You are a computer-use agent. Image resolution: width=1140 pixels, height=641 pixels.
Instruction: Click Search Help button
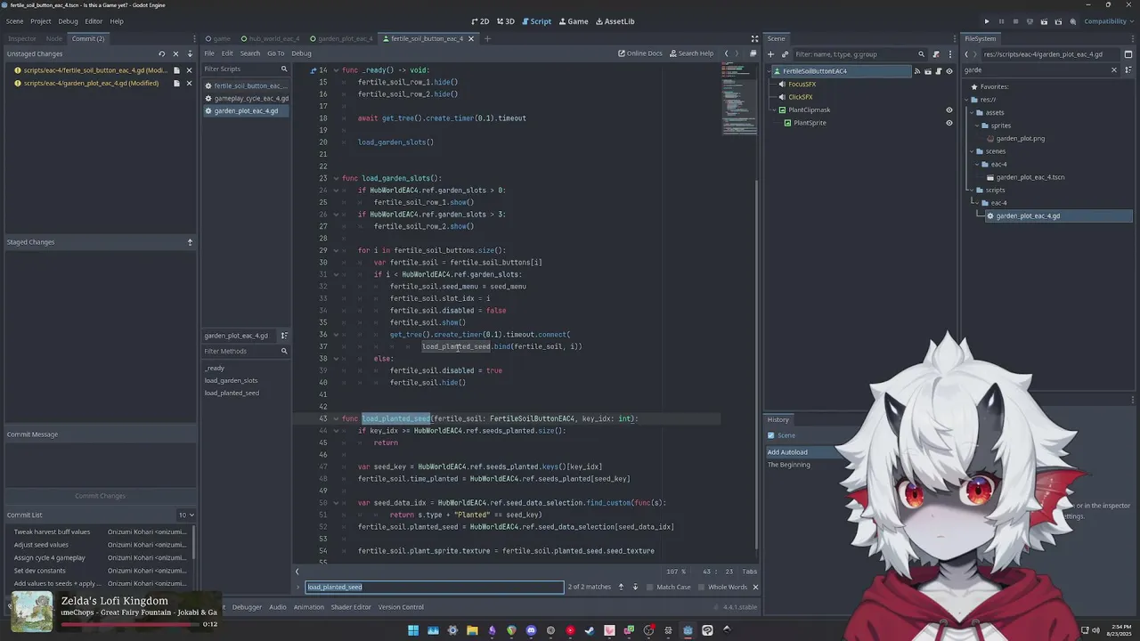692,53
